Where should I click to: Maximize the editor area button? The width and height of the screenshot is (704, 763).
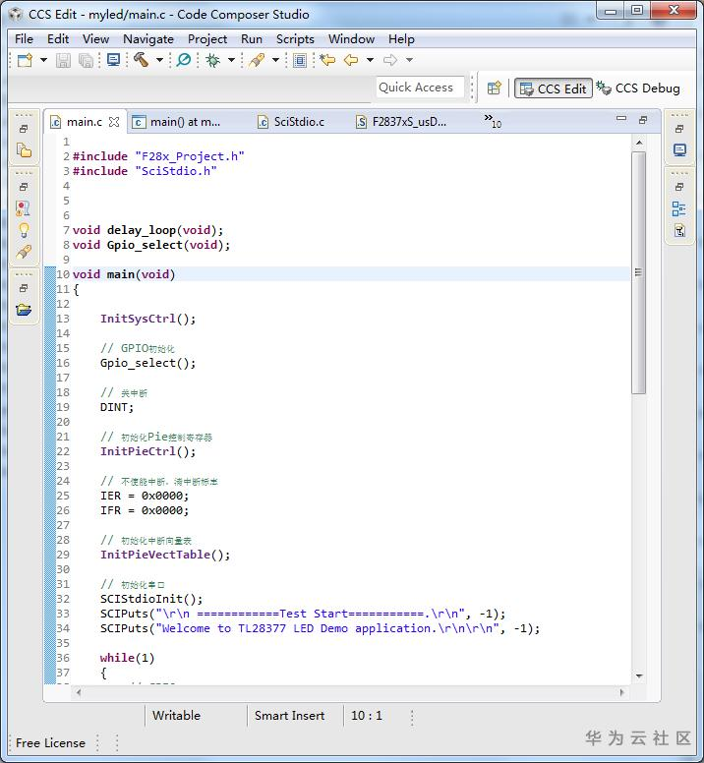[643, 120]
